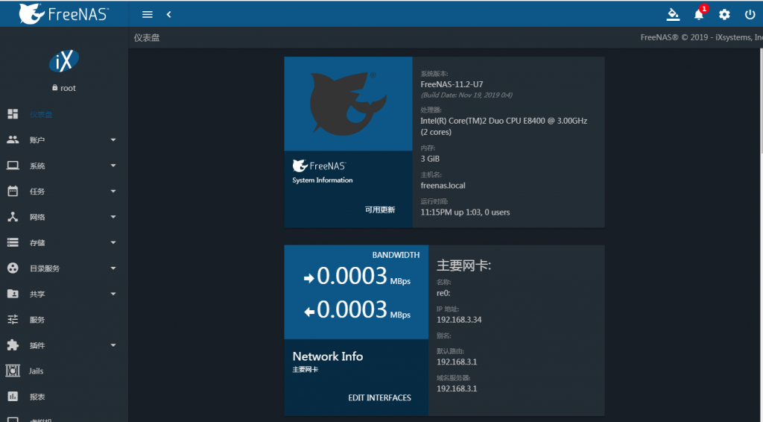Viewport: 763px width, 422px height.
Task: Click the re0: interface name
Action: pyautogui.click(x=443, y=293)
